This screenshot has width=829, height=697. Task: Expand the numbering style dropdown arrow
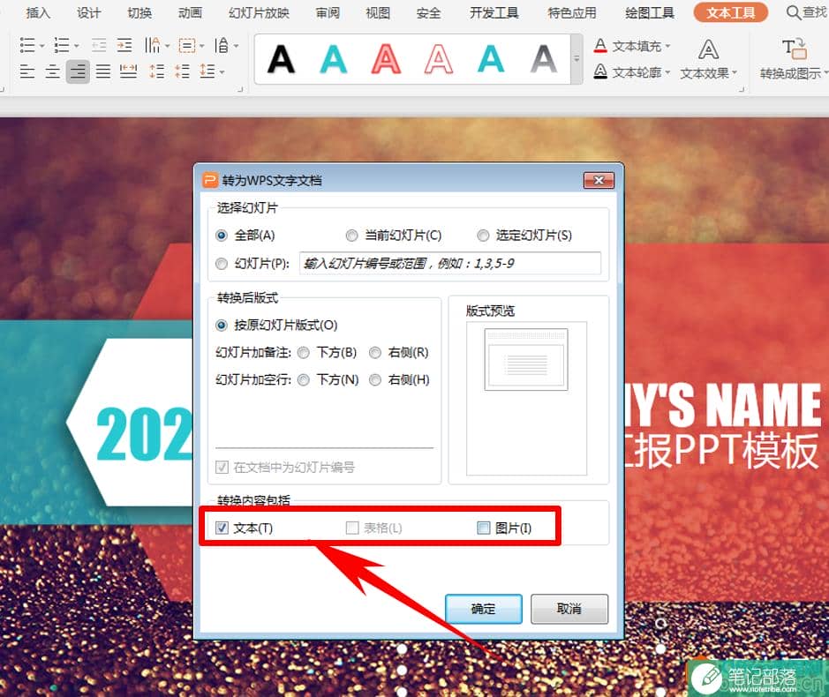coord(77,46)
